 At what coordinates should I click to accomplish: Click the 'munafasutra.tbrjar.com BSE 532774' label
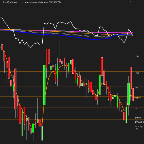[x=43, y=2]
